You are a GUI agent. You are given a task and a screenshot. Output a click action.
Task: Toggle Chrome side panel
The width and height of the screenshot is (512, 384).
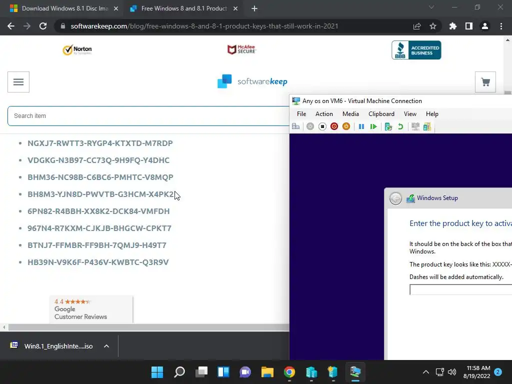[469, 26]
